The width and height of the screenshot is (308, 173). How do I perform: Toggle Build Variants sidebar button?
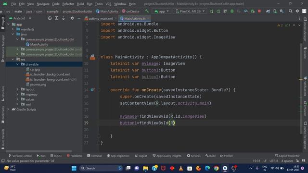tap(3, 139)
